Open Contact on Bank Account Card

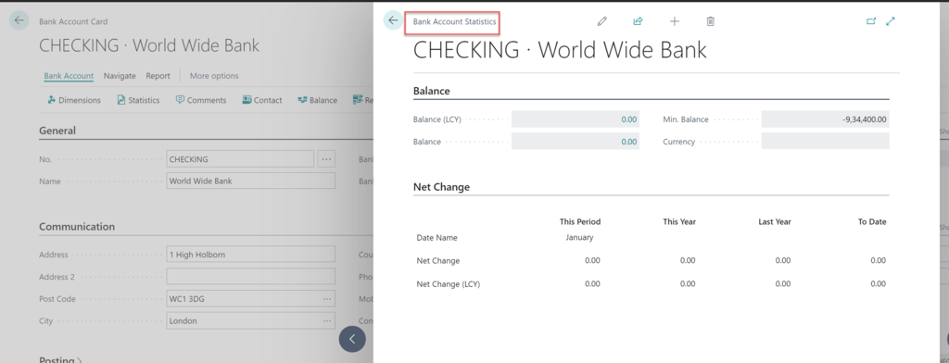262,100
